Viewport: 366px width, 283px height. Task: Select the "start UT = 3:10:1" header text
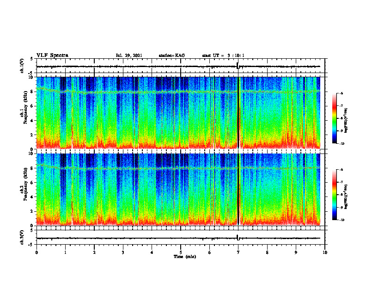point(223,55)
